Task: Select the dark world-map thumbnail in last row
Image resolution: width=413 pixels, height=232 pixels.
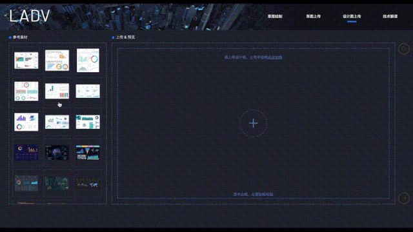Action: [88, 183]
